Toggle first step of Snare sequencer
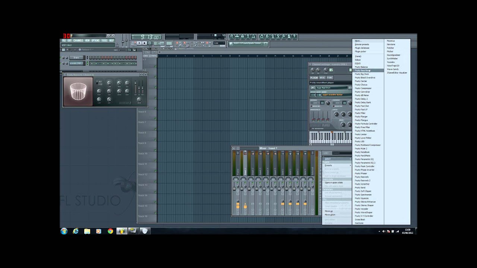 [x=91, y=58]
